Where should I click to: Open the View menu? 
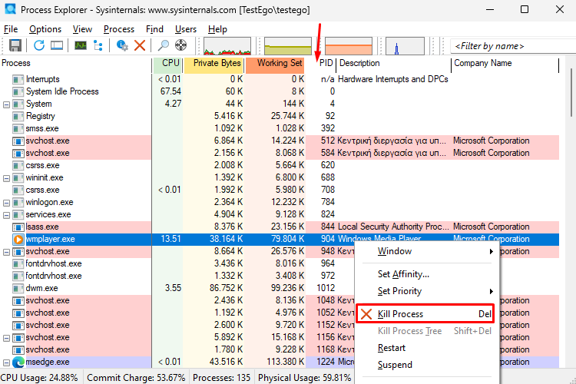click(82, 29)
